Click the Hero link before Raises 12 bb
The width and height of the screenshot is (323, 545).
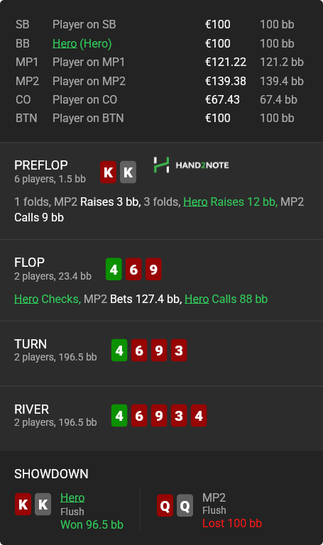pyautogui.click(x=195, y=202)
